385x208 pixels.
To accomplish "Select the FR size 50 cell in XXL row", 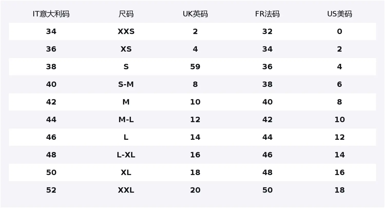I will pos(267,190).
